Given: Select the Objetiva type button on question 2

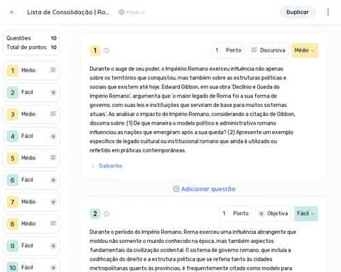Looking at the screenshot, I should [273, 214].
